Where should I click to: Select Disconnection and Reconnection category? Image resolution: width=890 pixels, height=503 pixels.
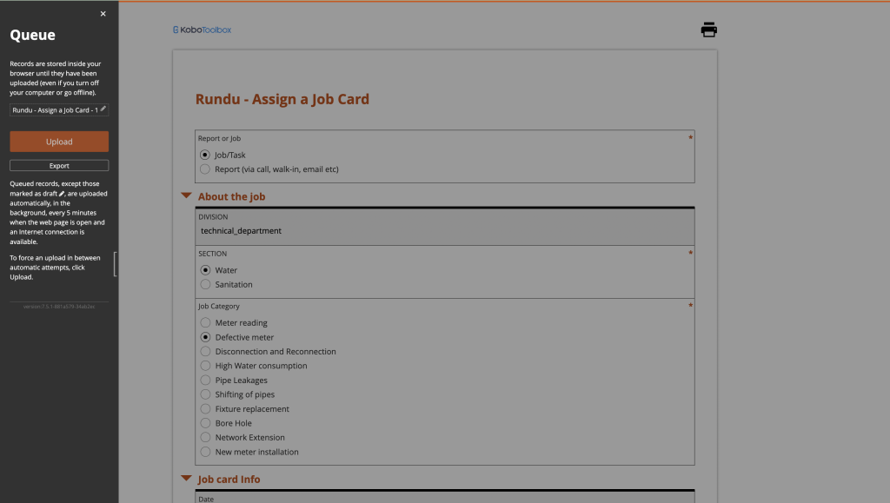(206, 352)
